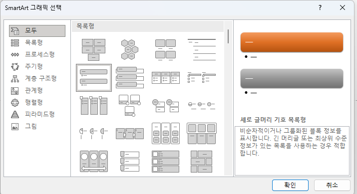Screen dimensions: 357x194
Task: Choose the picture accent list with columns
Action: (x=93, y=106)
